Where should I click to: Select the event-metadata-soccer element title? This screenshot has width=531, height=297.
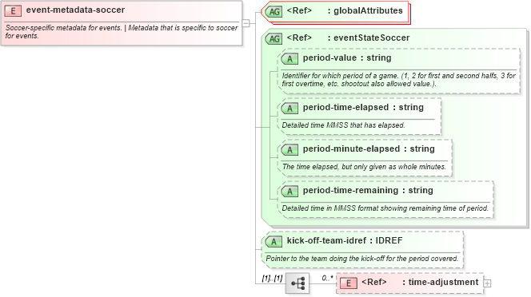75,10
